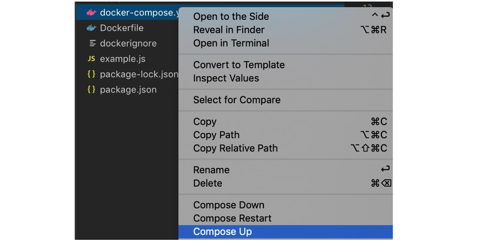The height and width of the screenshot is (243, 497).
Task: Click the braces icon for package-lock.json
Action: 91,74
